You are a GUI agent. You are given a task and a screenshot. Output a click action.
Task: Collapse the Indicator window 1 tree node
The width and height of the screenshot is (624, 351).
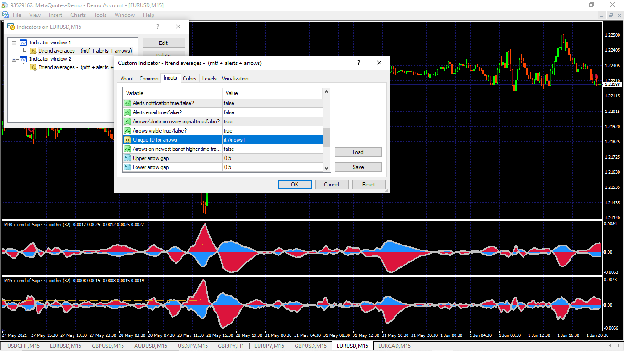[14, 43]
